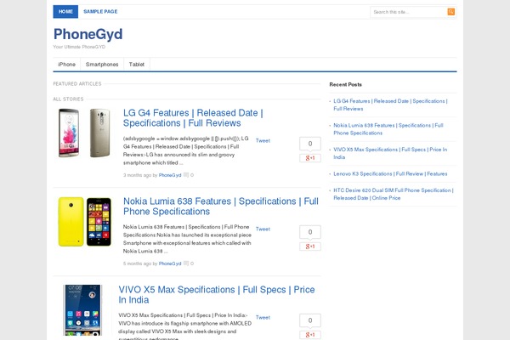Click 'Your Ultimate PhoneGYD' tagline
510x340 pixels.
[x=79, y=47]
